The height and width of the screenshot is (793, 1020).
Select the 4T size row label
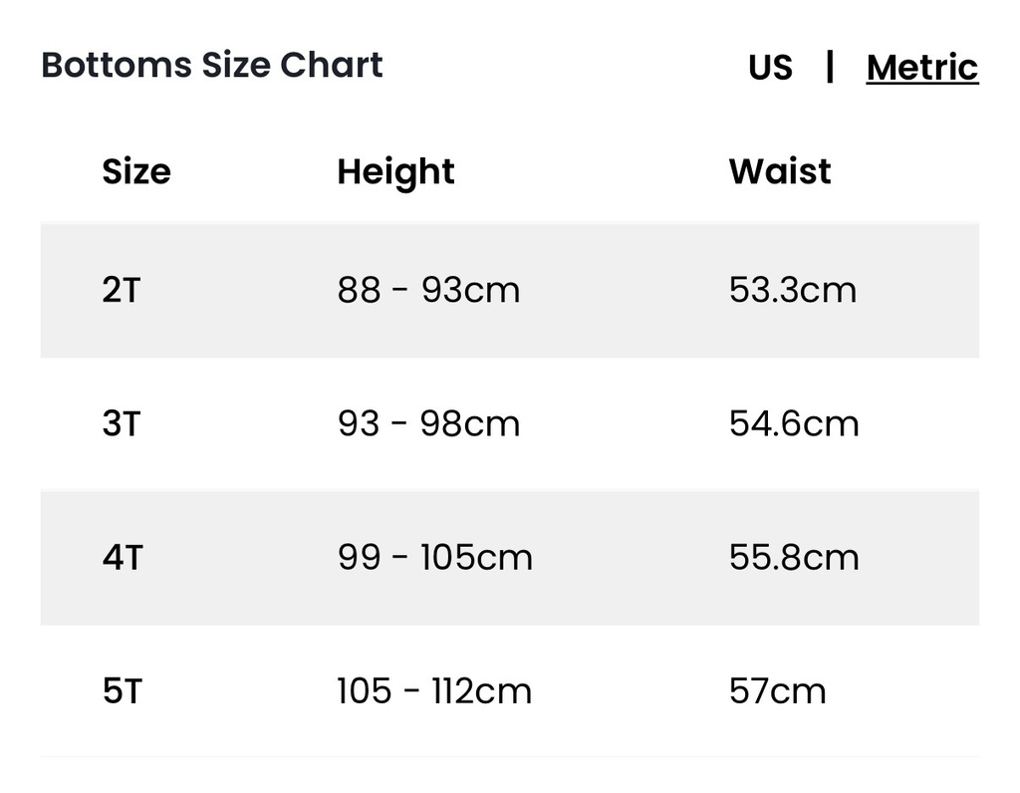123,558
